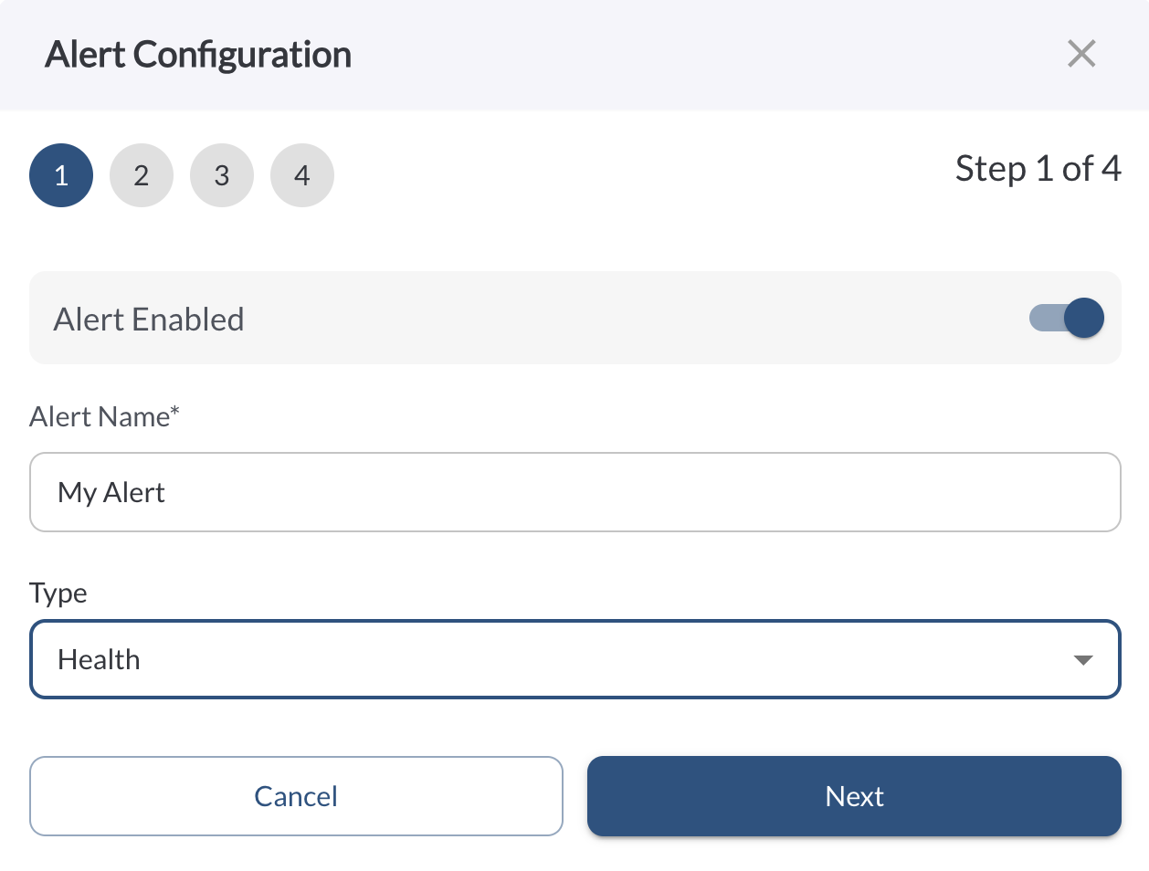Place cursor on the "My Alert" text

point(111,493)
